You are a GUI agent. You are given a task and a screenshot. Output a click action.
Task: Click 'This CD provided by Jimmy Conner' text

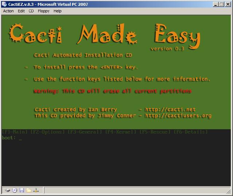click(85, 115)
